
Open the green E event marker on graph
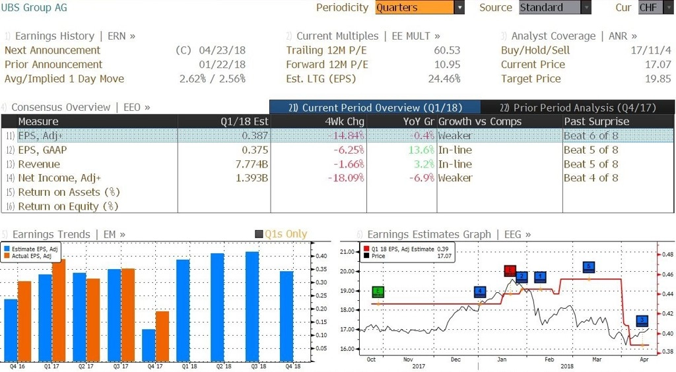click(x=378, y=292)
